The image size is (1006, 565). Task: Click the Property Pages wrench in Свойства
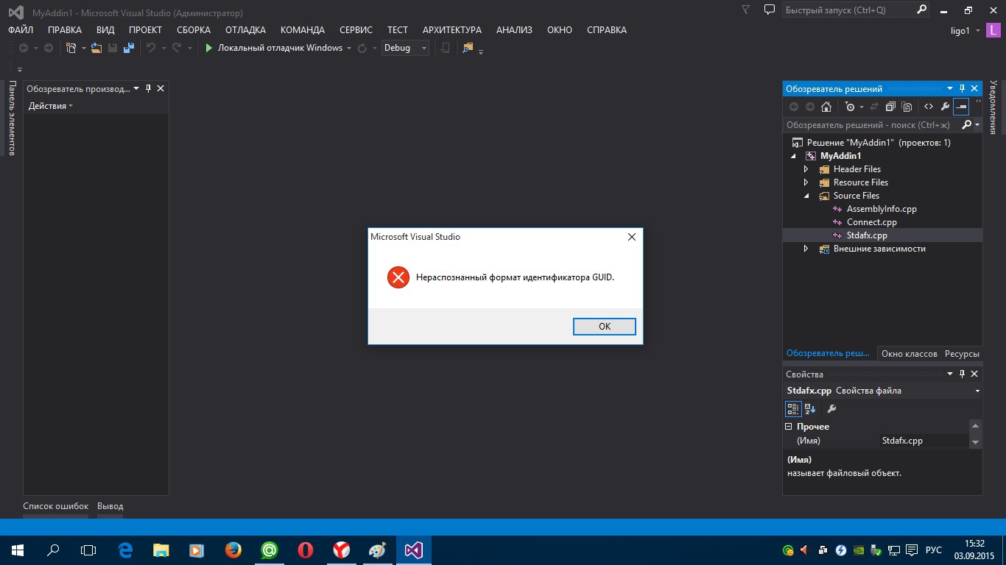tap(831, 409)
